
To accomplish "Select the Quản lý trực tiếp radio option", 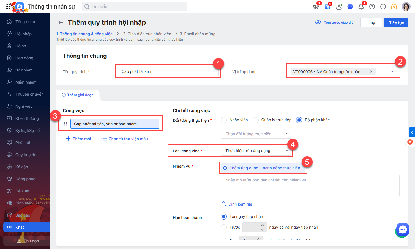I will 256,120.
